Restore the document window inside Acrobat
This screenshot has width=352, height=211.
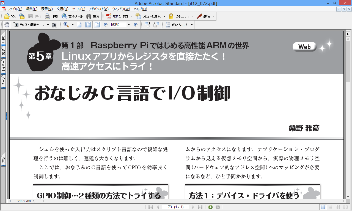point(344,9)
